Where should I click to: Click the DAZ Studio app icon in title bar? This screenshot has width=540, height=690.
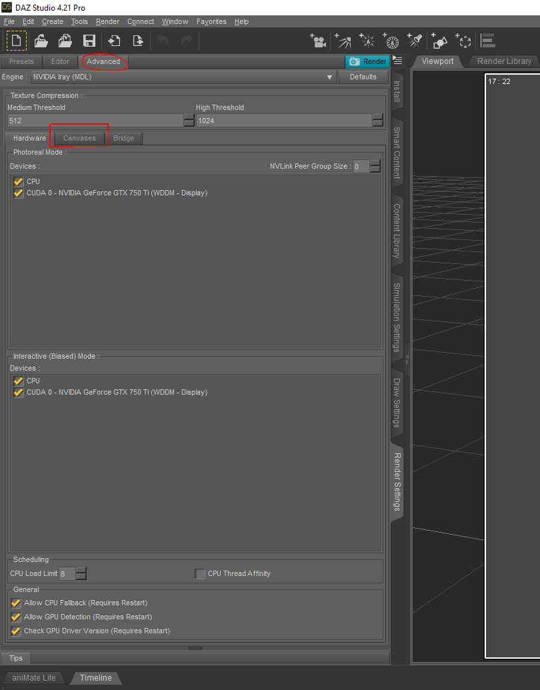coord(7,7)
